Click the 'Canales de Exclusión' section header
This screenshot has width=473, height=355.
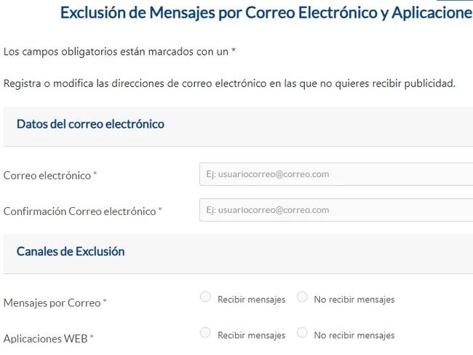tap(71, 251)
